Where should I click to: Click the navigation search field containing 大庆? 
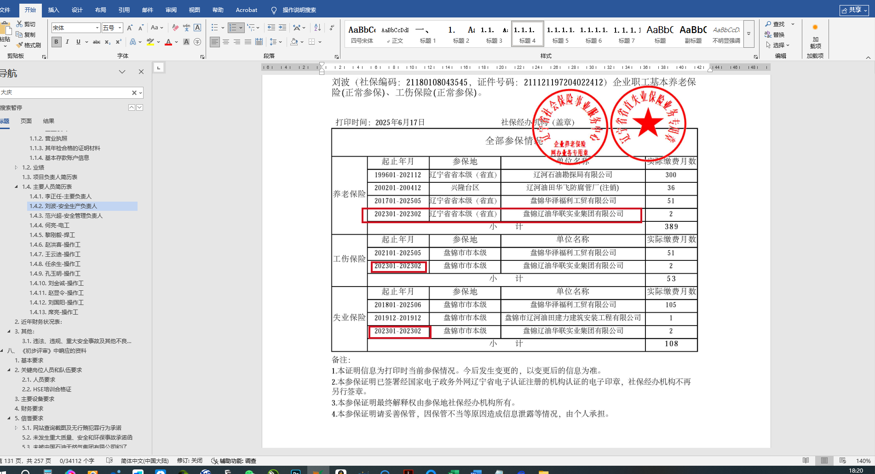click(65, 93)
